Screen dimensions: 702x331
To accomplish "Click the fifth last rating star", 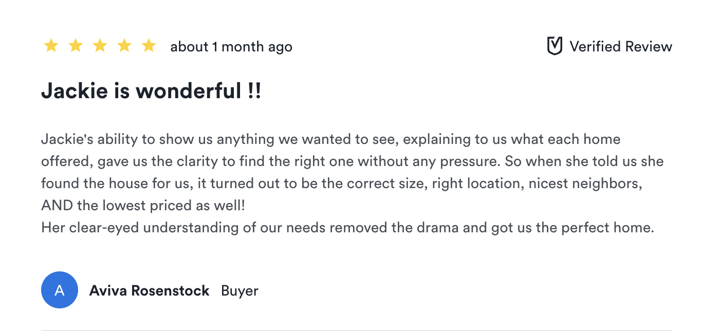I will click(x=149, y=46).
